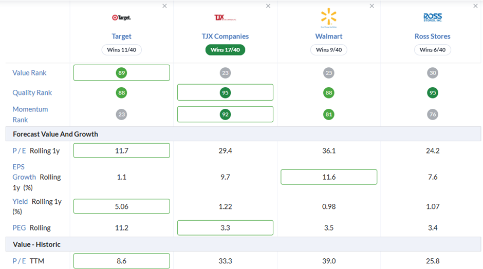
Task: Open the Ross Stores link
Action: tap(433, 36)
